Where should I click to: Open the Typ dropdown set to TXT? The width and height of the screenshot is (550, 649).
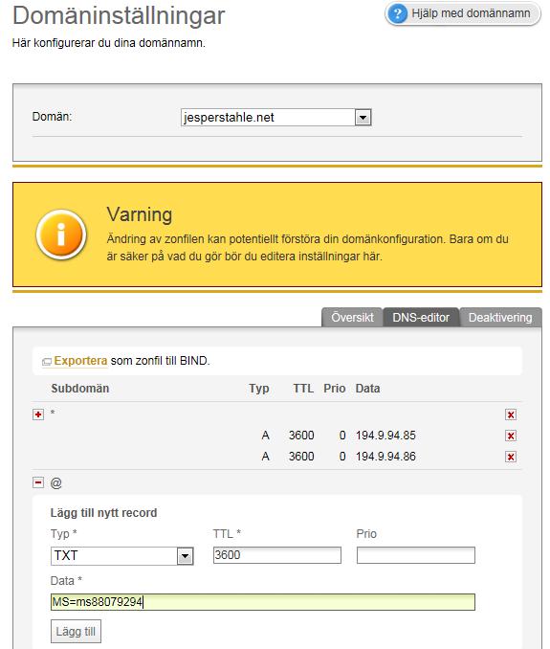click(122, 556)
